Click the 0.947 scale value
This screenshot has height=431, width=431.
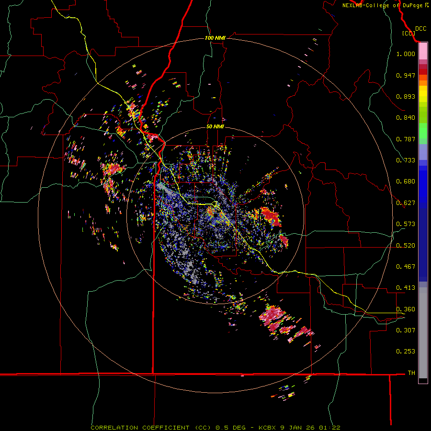tap(406, 75)
